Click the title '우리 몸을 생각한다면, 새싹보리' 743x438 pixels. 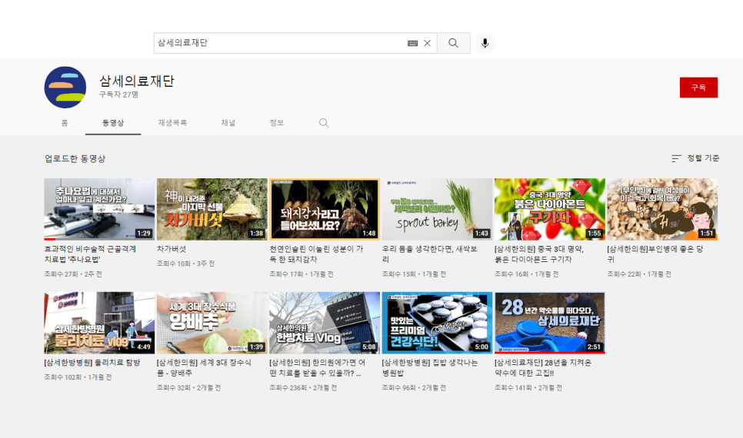point(429,254)
